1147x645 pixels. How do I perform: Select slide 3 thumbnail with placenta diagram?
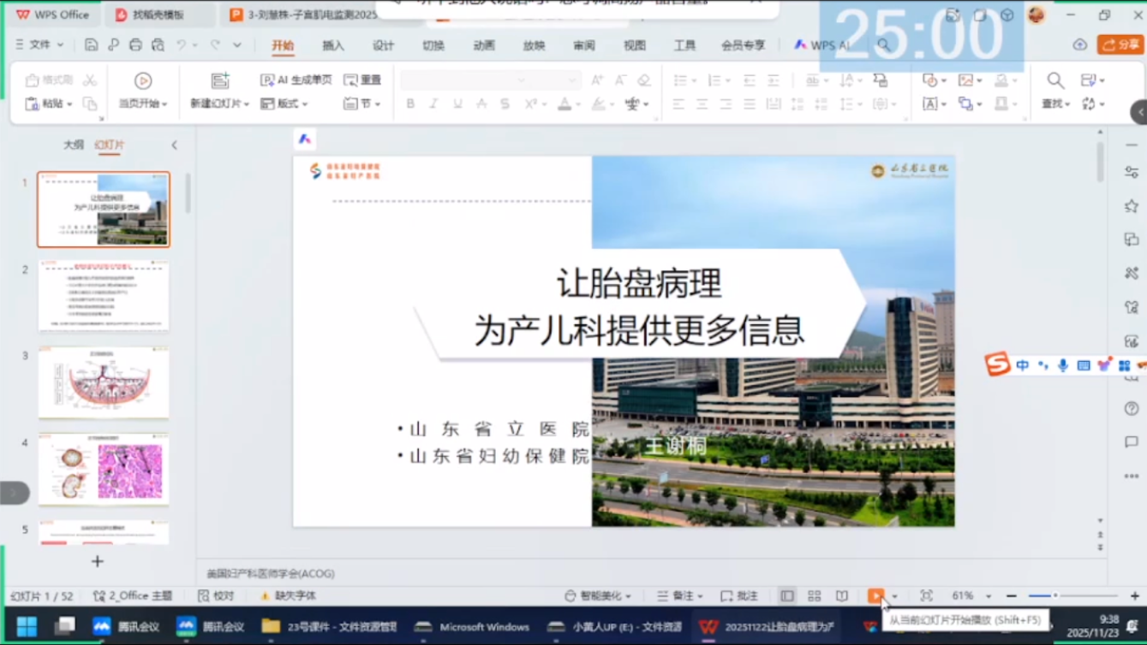(x=104, y=382)
